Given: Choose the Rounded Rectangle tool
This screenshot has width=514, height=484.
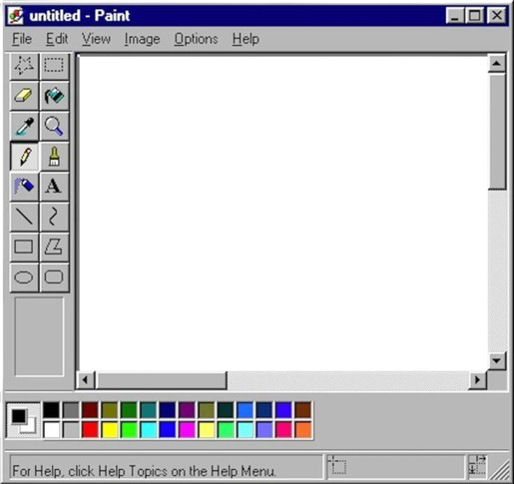Looking at the screenshot, I should pos(54,277).
